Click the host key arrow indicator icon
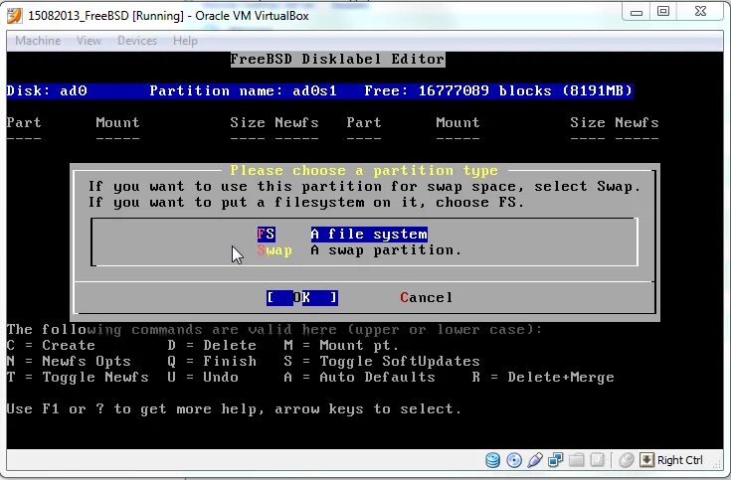 646,460
